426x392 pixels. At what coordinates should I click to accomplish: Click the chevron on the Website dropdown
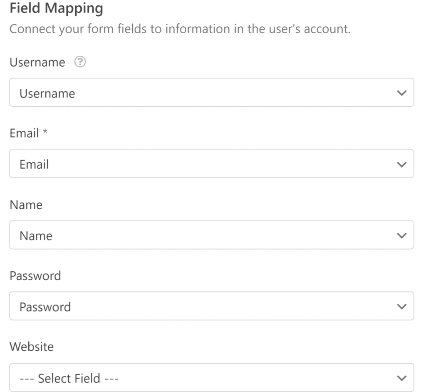[x=401, y=378]
